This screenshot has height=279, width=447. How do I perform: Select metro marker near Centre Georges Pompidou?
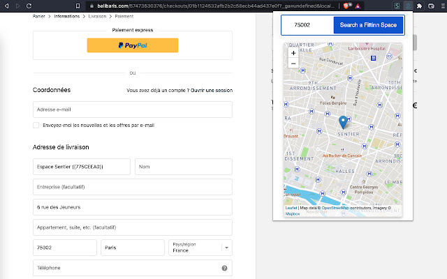click(369, 174)
